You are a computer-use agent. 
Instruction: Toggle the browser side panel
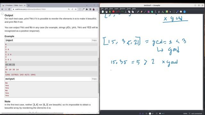point(90,9)
